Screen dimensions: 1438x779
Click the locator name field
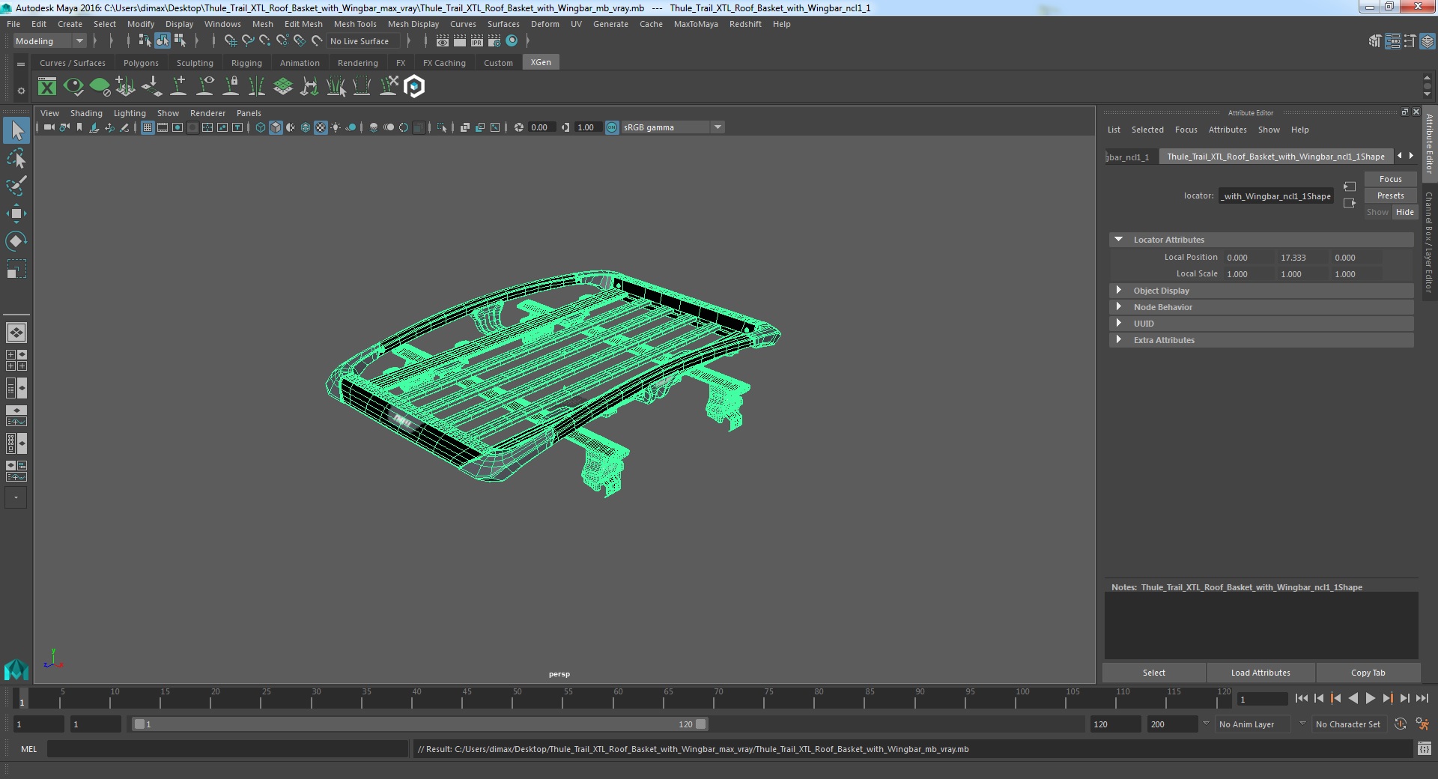pyautogui.click(x=1276, y=196)
